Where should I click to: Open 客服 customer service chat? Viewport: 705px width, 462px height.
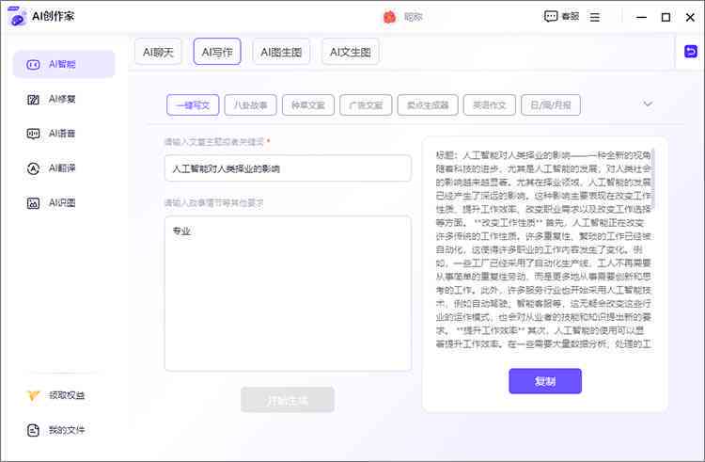[561, 17]
